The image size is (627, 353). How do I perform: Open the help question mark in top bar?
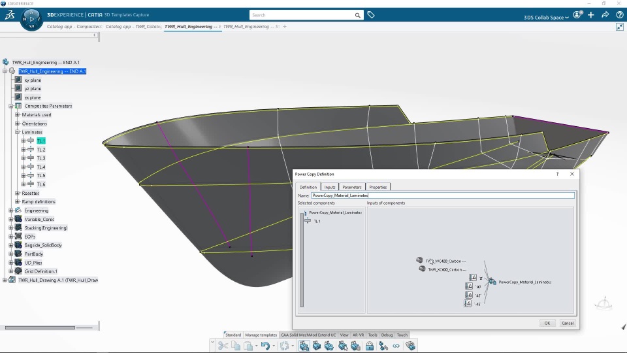pos(619,15)
